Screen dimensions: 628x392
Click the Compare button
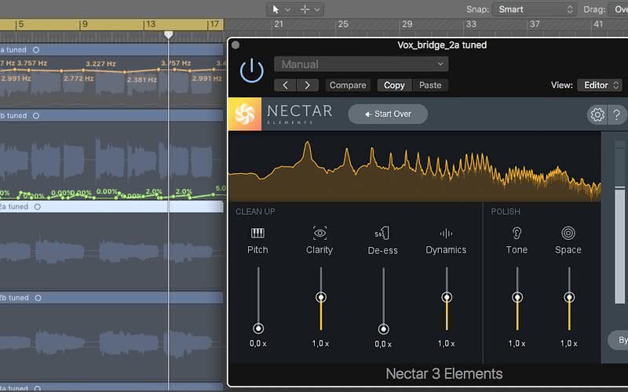pos(348,85)
